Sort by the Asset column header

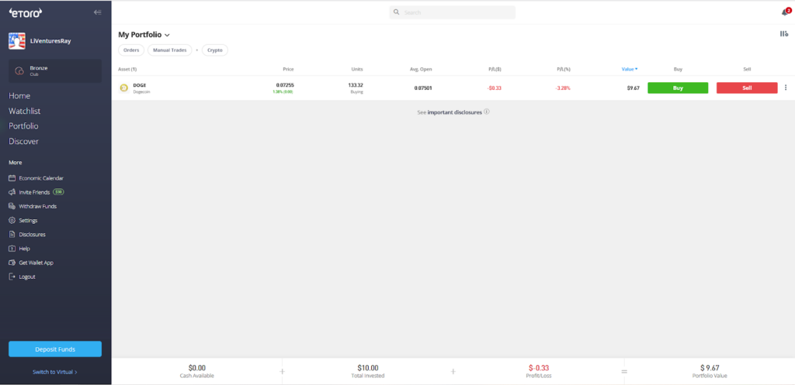pyautogui.click(x=127, y=69)
